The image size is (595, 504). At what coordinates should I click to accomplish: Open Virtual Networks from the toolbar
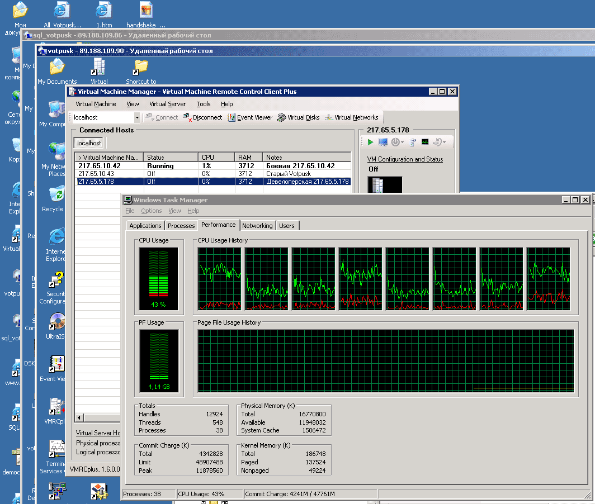pyautogui.click(x=352, y=117)
